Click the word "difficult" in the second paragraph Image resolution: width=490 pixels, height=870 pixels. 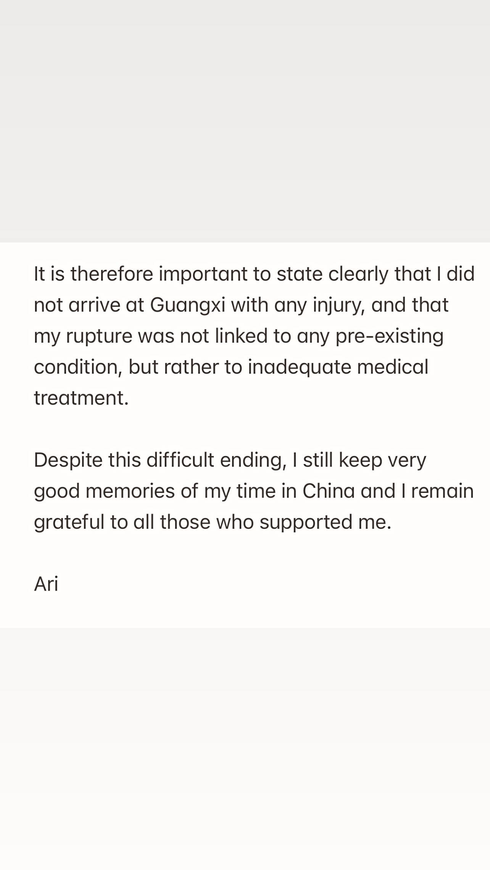[180, 460]
